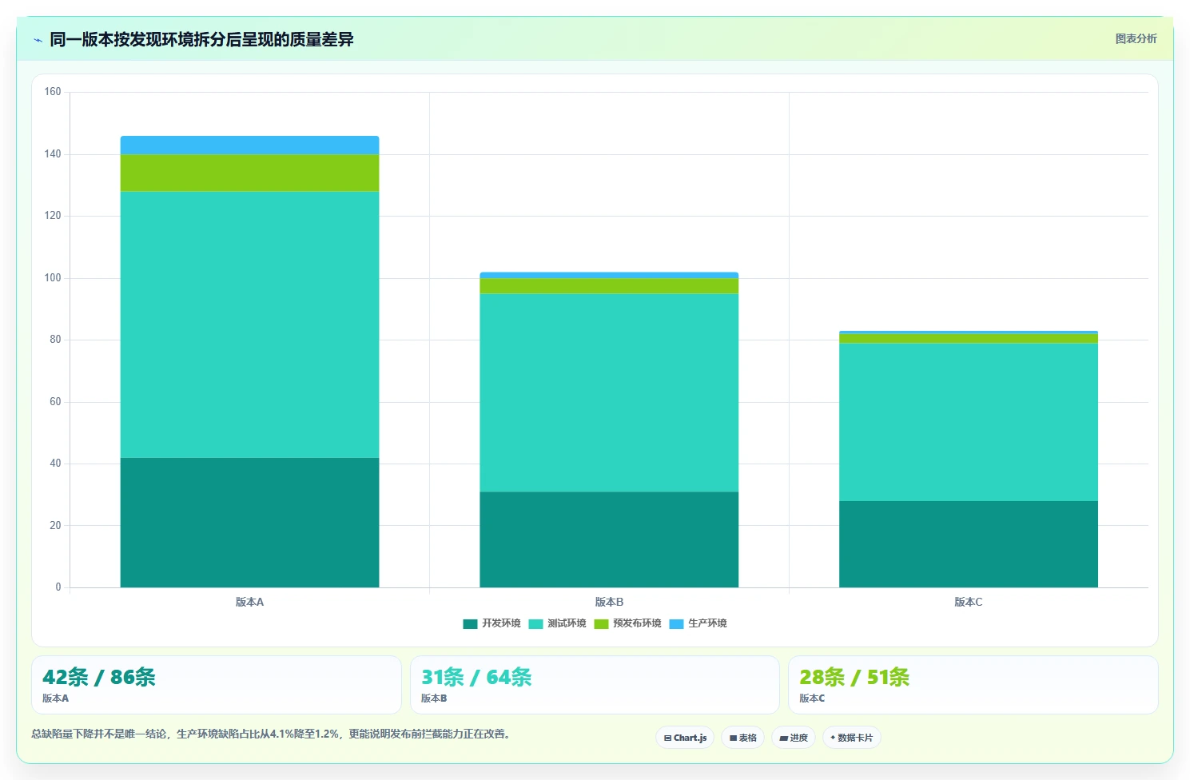Screen dimensions: 1190x780
Task: Click the 版本C pre-release green bar segment
Action: click(x=969, y=338)
